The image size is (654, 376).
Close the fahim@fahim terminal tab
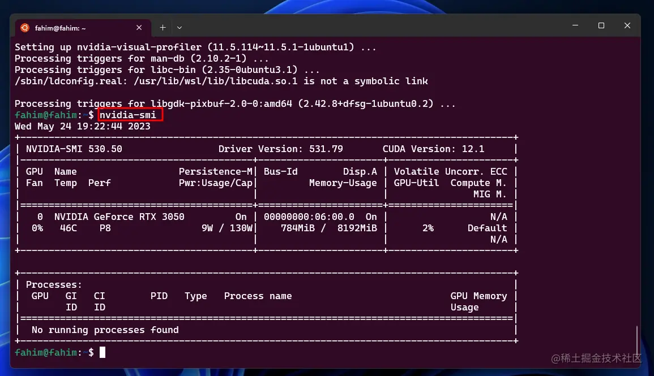139,28
